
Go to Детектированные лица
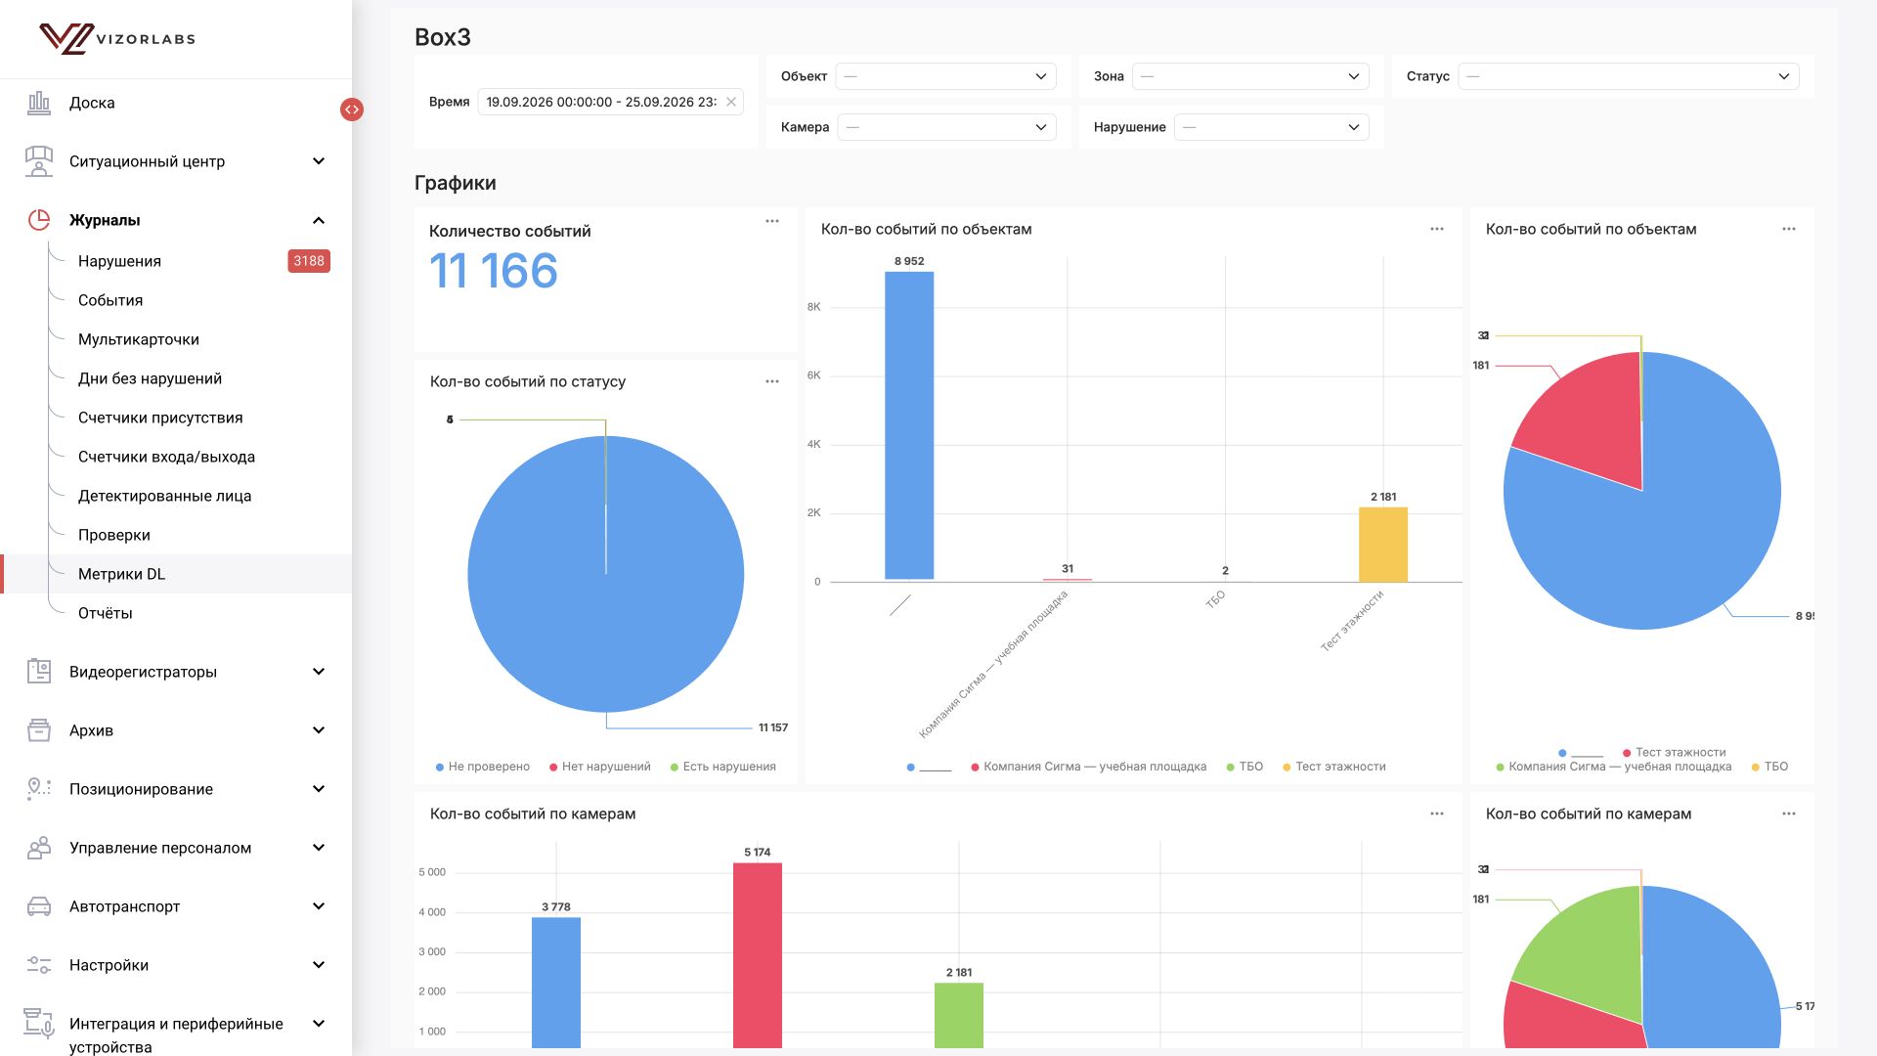[x=164, y=496]
